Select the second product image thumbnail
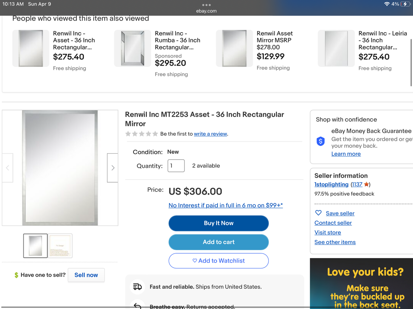This screenshot has height=309, width=413. 60,246
